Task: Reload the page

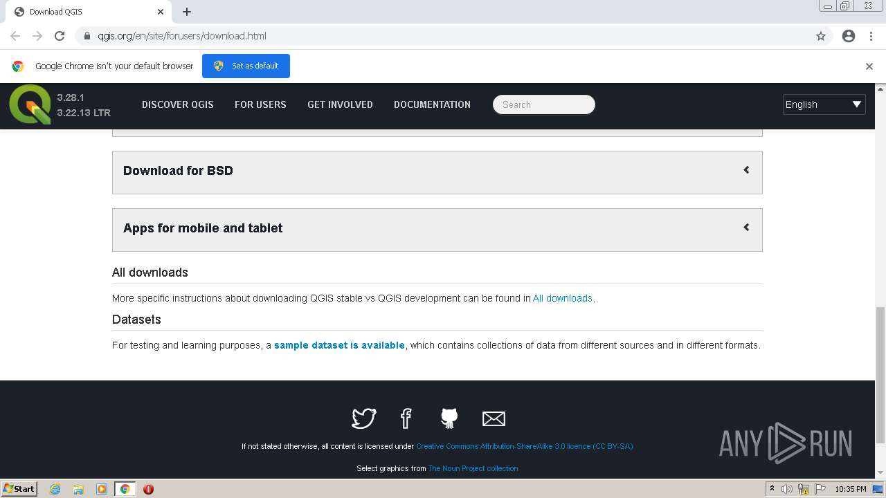Action: coord(60,36)
